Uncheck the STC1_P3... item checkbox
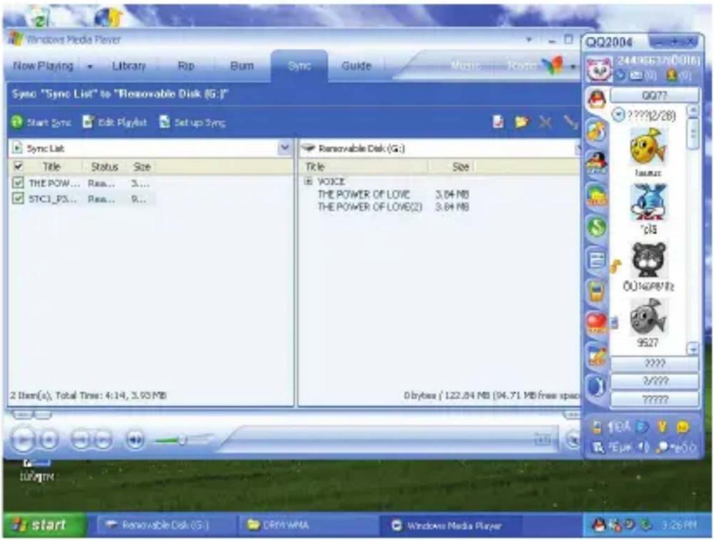The width and height of the screenshot is (714, 540). tap(18, 198)
